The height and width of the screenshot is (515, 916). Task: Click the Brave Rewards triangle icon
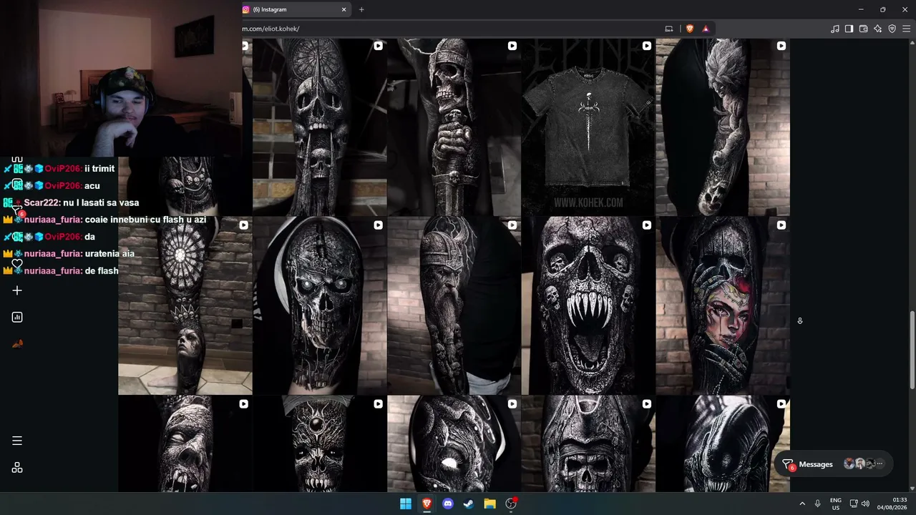[x=706, y=29]
